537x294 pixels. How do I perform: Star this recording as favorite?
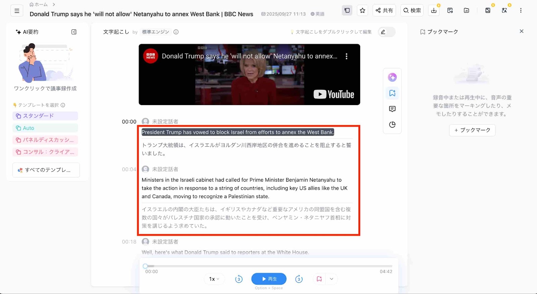point(362,10)
